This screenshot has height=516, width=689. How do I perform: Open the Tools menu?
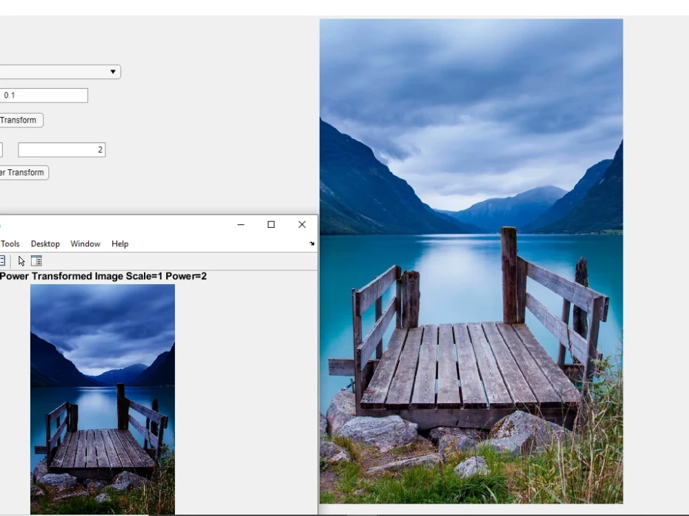coord(10,244)
